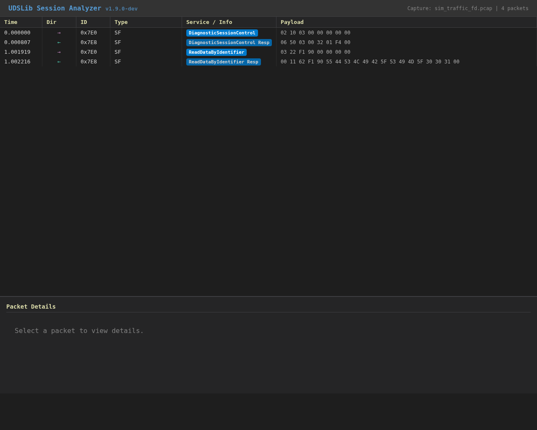
Task: Select the ReadDataByIdentifier service badge
Action: tap(216, 52)
